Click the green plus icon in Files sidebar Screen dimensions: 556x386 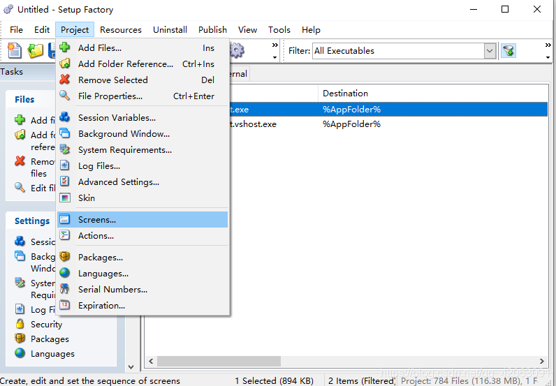click(x=20, y=120)
